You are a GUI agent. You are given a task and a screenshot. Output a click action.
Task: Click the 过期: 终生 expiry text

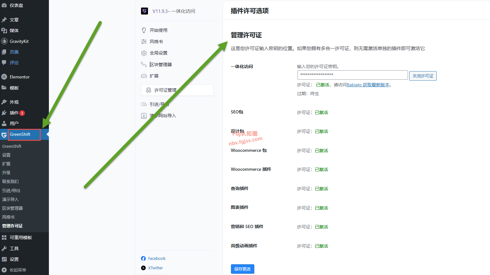(308, 94)
